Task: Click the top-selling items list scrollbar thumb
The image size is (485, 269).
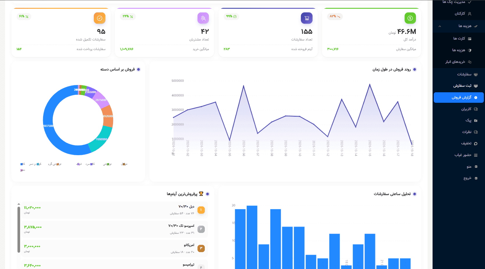Action: point(19,230)
